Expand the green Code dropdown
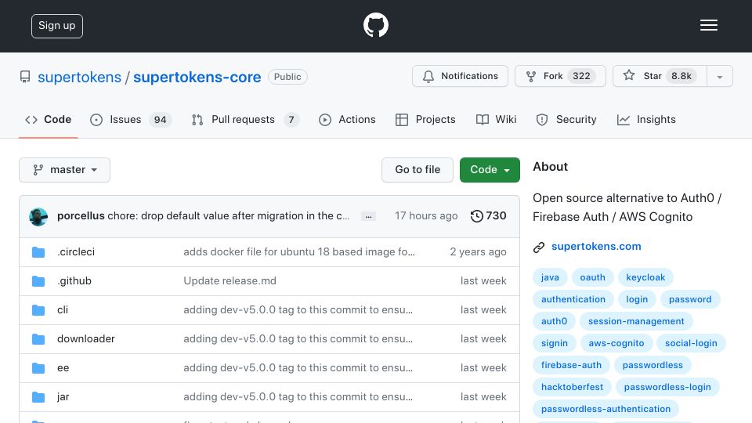The width and height of the screenshot is (752, 423). click(x=490, y=170)
